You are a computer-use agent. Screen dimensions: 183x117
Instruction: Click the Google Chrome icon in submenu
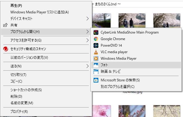point(96,39)
